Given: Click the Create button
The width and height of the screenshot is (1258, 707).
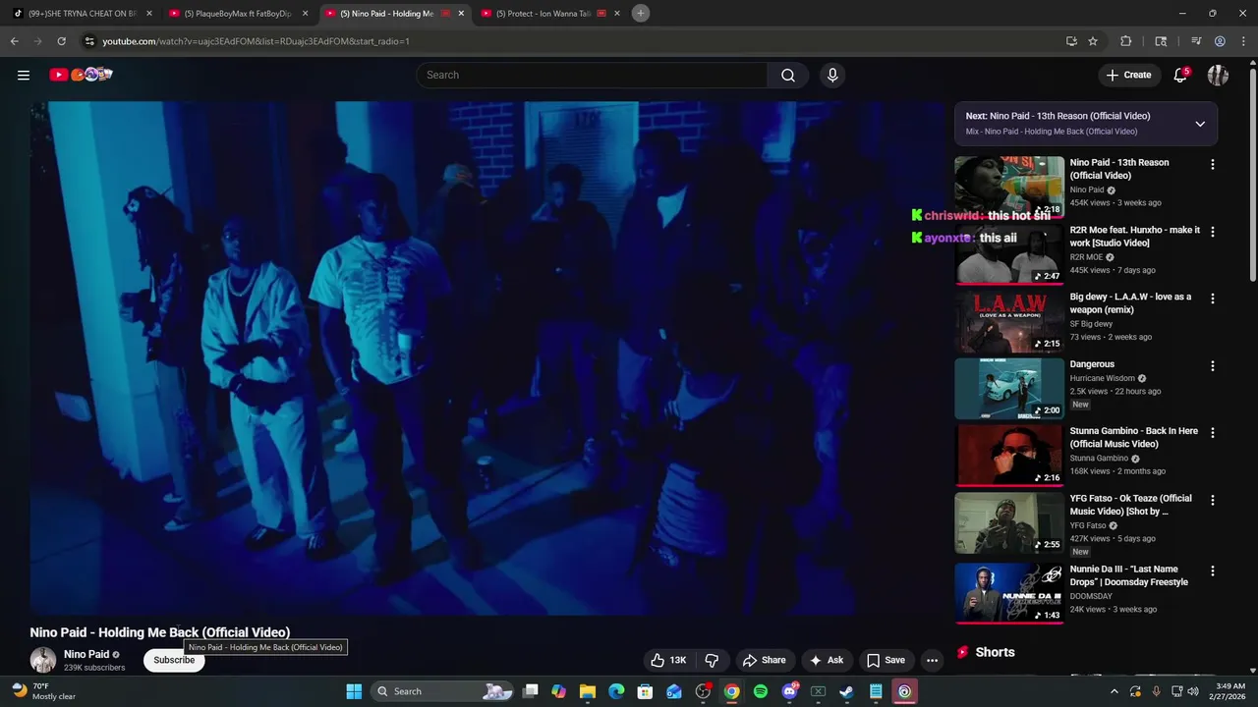Looking at the screenshot, I should pos(1128,75).
